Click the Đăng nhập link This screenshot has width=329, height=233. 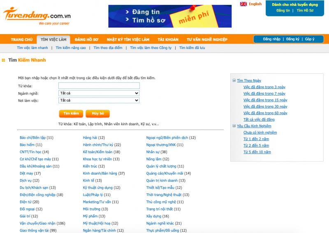coord(272,39)
